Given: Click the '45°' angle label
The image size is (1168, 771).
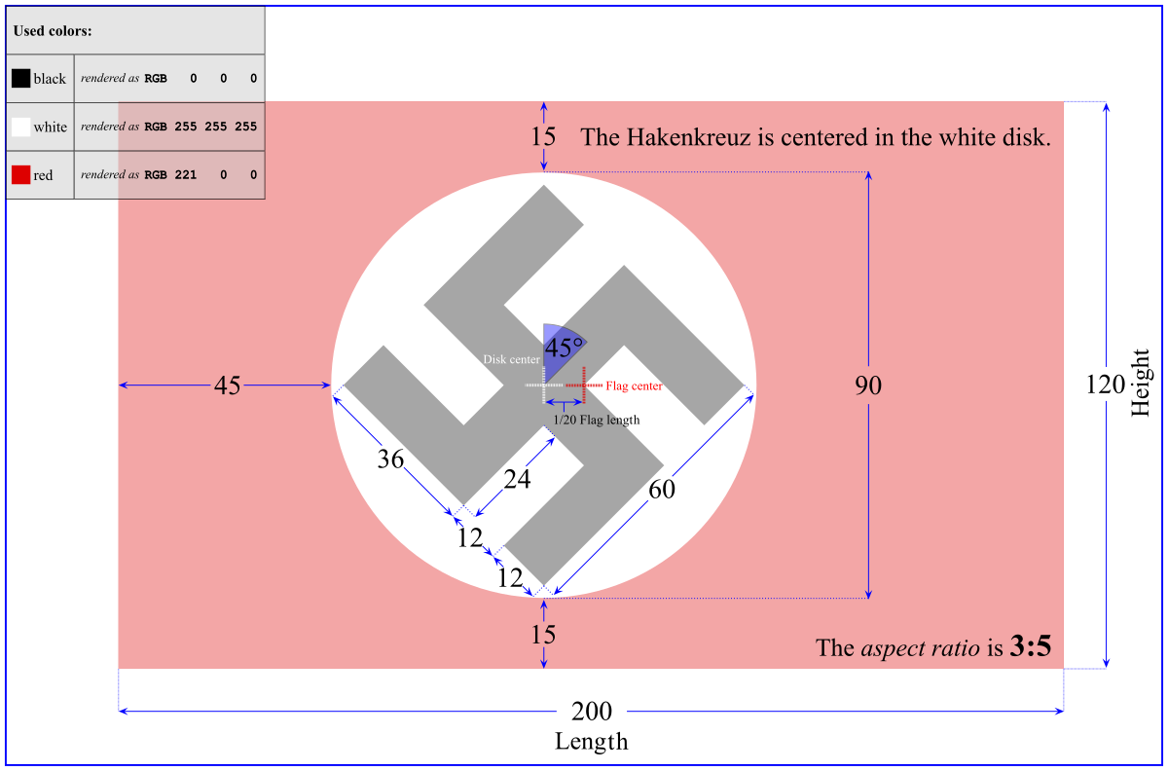Looking at the screenshot, I should point(566,348).
